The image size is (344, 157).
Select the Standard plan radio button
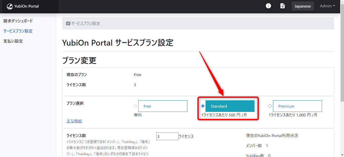(203, 106)
